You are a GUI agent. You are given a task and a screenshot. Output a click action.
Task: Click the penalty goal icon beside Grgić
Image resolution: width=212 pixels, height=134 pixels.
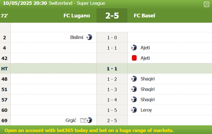click(86, 120)
